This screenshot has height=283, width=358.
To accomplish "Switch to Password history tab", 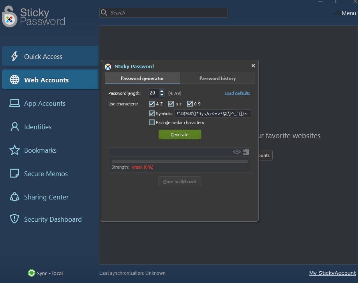I will click(x=217, y=78).
